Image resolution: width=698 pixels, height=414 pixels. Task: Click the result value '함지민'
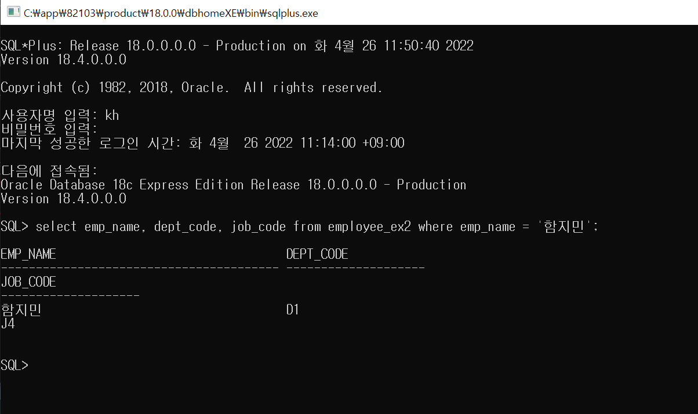[21, 310]
